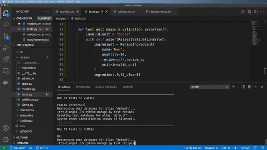Click Ln 79, Col 30 in status bar

tap(193, 148)
